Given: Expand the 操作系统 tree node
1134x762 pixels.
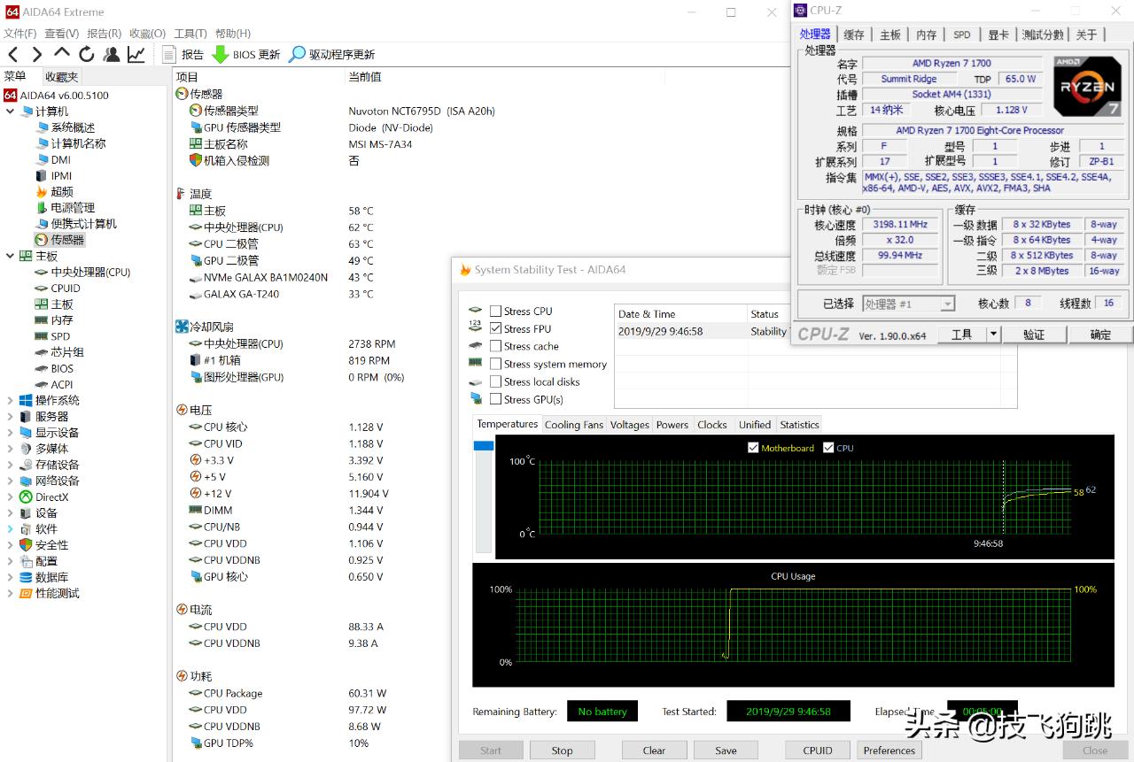Looking at the screenshot, I should (10, 401).
